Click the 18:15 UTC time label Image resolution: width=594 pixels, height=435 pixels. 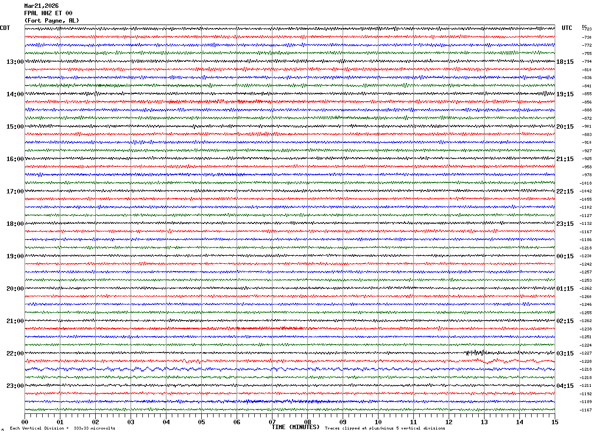(x=565, y=62)
